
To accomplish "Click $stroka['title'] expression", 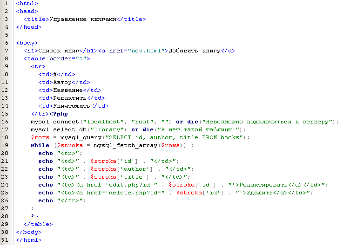I will tap(120, 177).
